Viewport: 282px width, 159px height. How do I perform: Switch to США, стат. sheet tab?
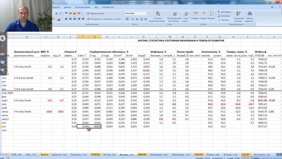(31, 155)
